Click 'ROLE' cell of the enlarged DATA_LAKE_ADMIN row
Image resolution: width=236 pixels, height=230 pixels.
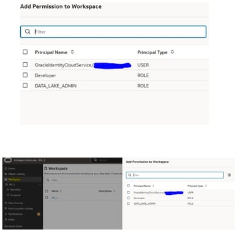[x=143, y=86]
